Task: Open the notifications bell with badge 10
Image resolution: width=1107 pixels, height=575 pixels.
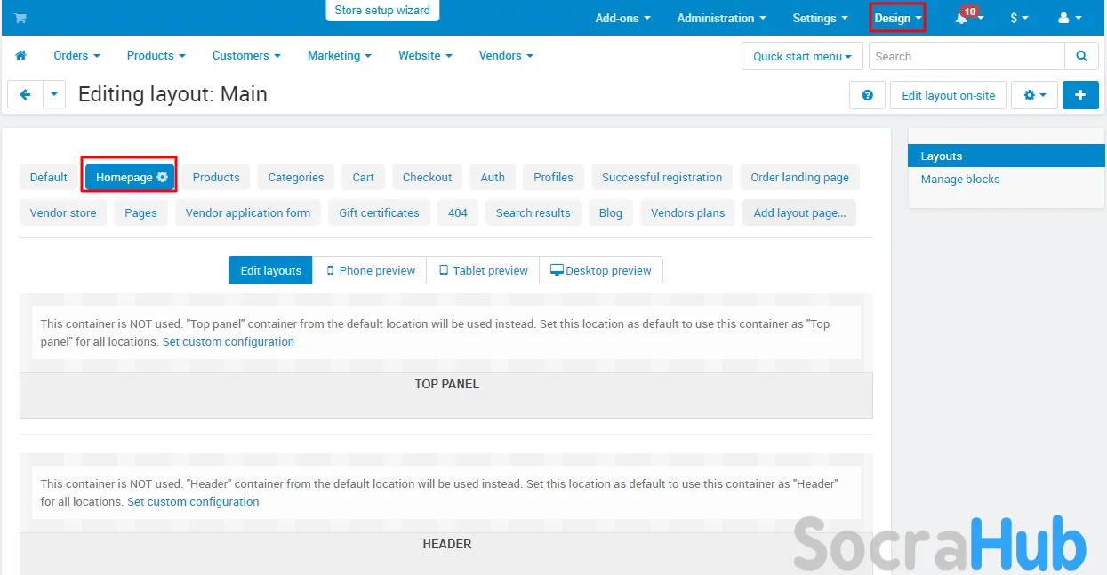Action: [x=968, y=18]
